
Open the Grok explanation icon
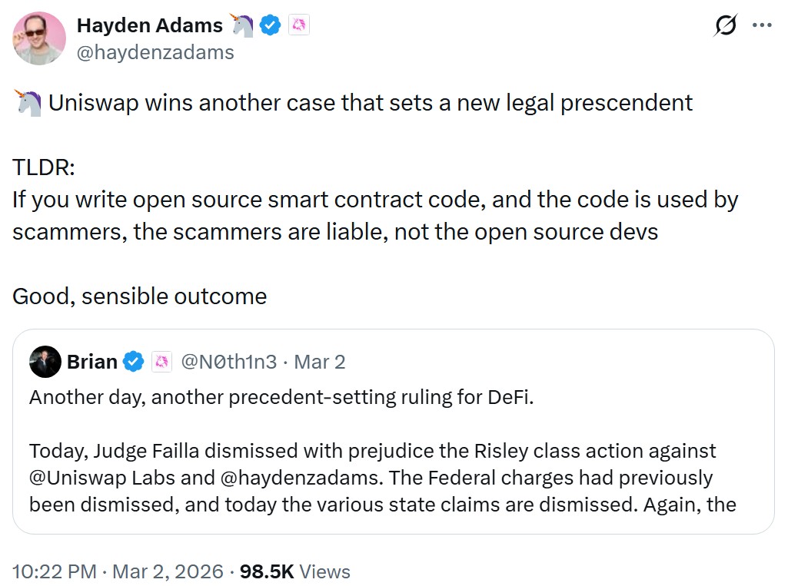(x=725, y=25)
